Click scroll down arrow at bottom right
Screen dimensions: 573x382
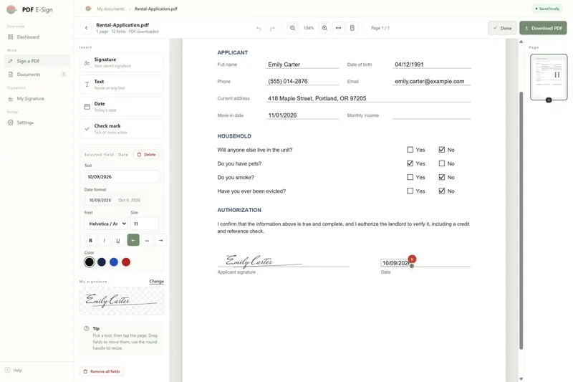click(521, 378)
